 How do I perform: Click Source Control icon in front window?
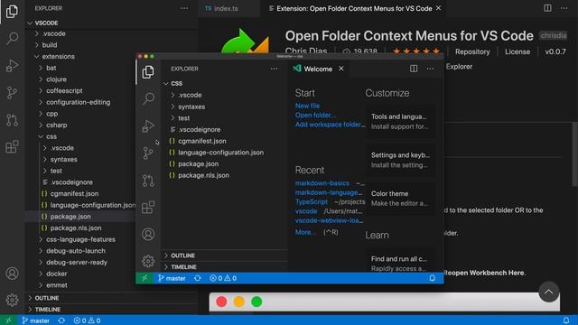(x=148, y=153)
